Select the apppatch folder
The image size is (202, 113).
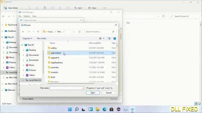click(x=81, y=58)
